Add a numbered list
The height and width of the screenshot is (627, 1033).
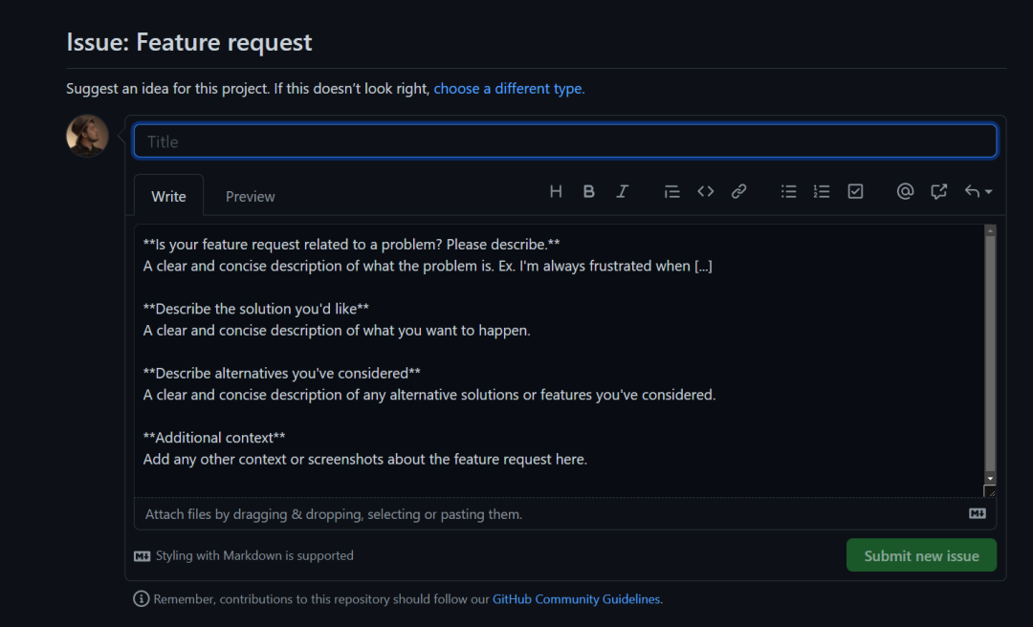pos(822,191)
